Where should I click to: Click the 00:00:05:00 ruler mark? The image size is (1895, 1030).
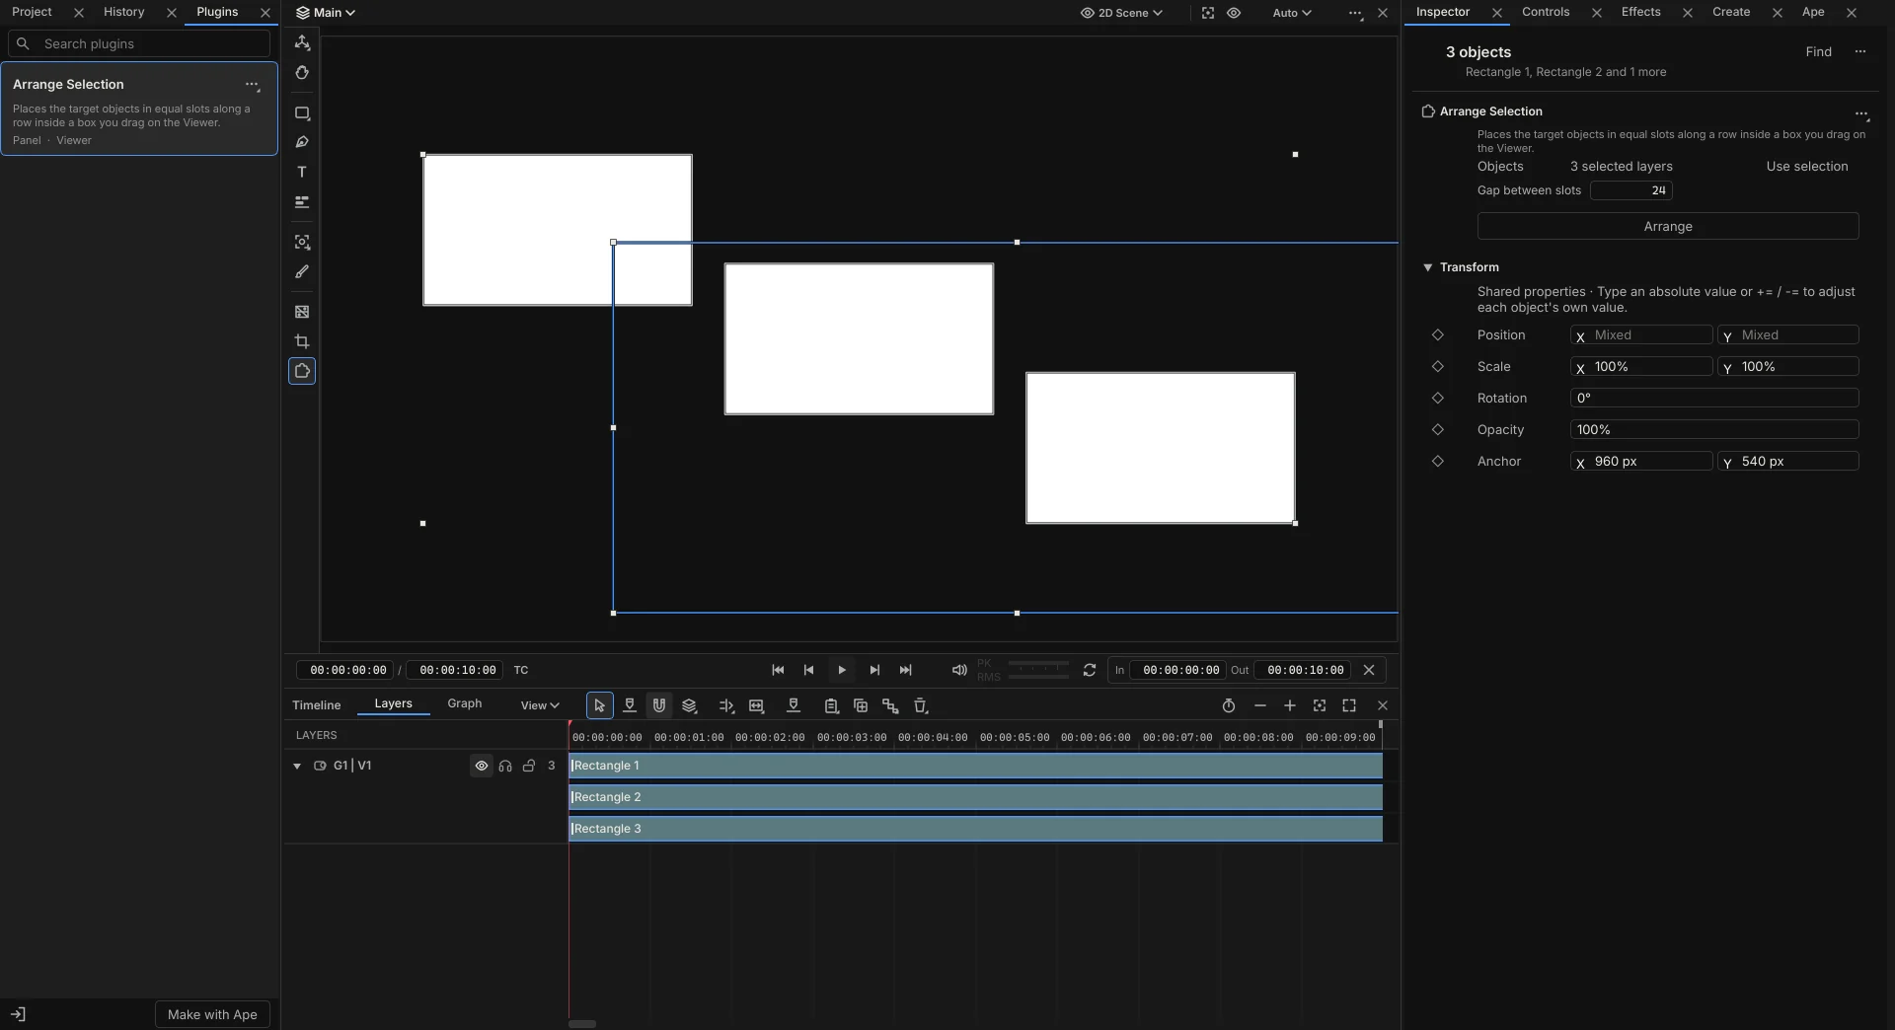click(1015, 737)
